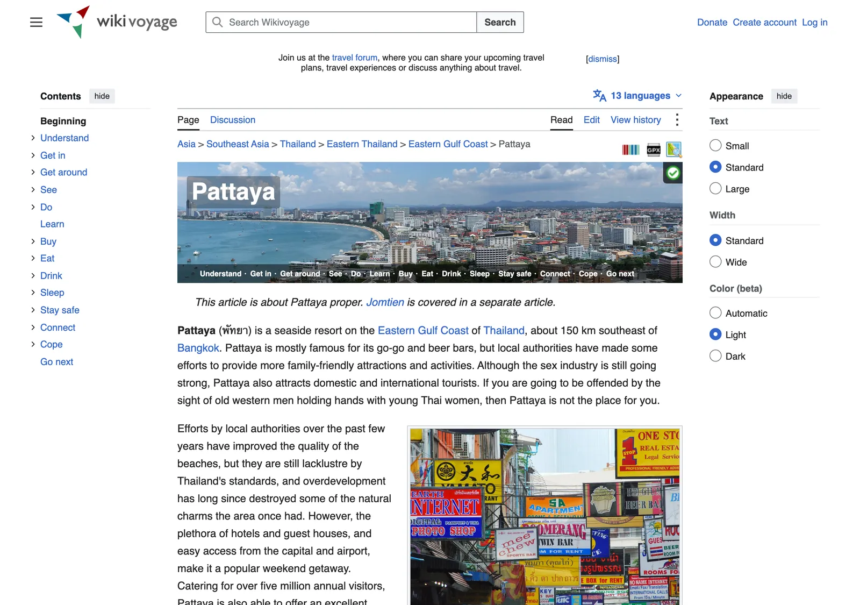Image resolution: width=860 pixels, height=605 pixels.
Task: Open the Edit tab
Action: pyautogui.click(x=592, y=120)
